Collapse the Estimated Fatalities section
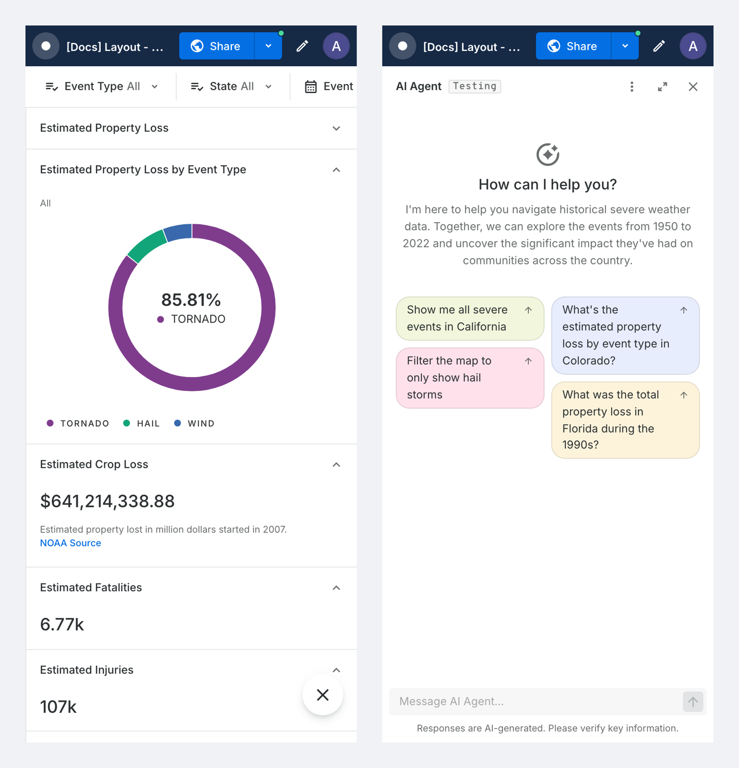This screenshot has width=739, height=768. coord(336,588)
